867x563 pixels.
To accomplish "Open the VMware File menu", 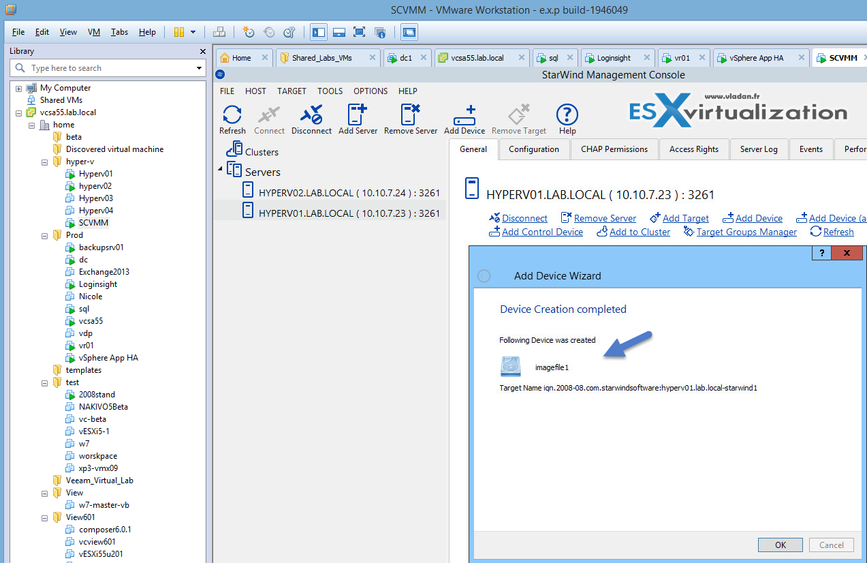I will [18, 32].
